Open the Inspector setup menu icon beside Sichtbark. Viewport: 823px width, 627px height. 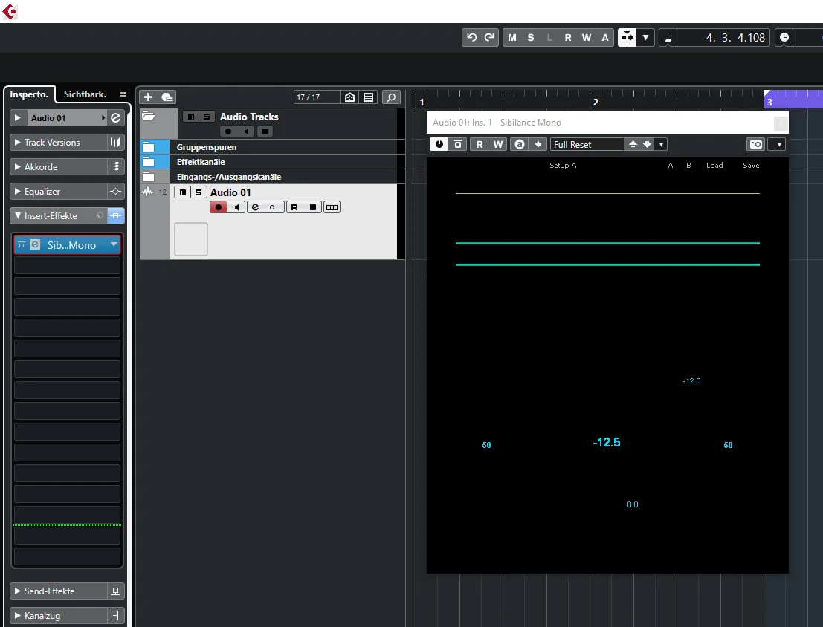click(123, 94)
